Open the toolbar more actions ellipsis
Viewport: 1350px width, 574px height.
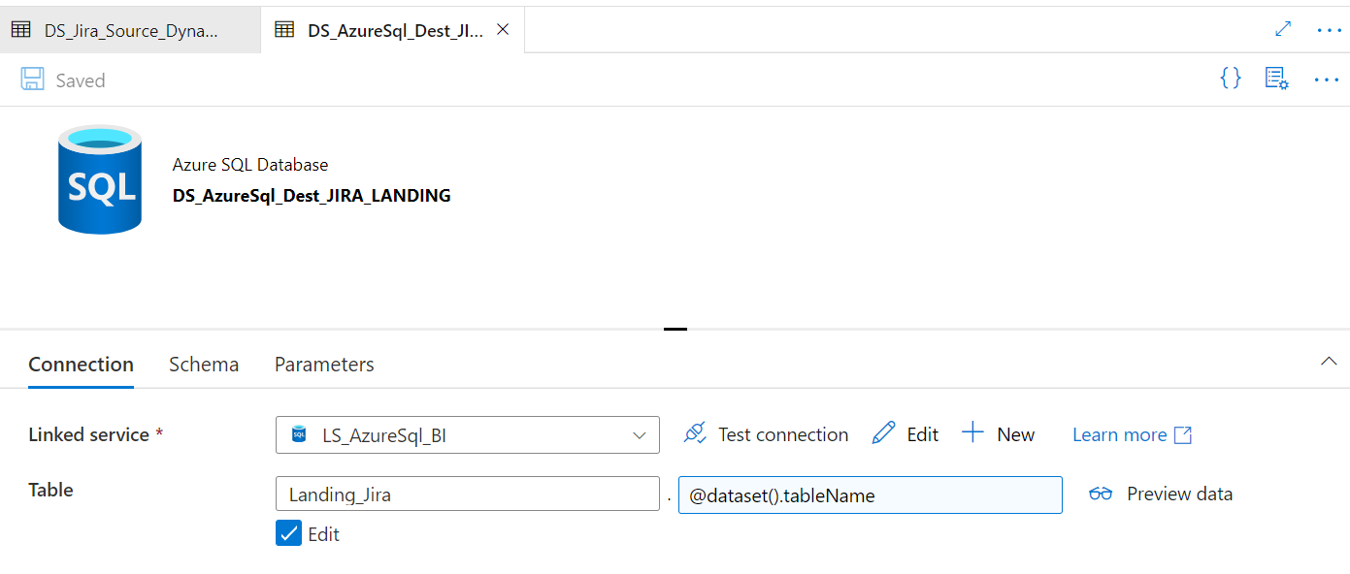coord(1327,80)
